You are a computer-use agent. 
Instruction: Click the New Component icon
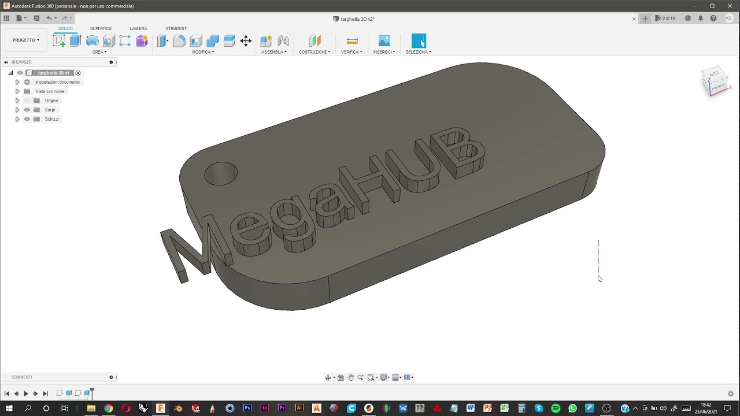(x=266, y=40)
